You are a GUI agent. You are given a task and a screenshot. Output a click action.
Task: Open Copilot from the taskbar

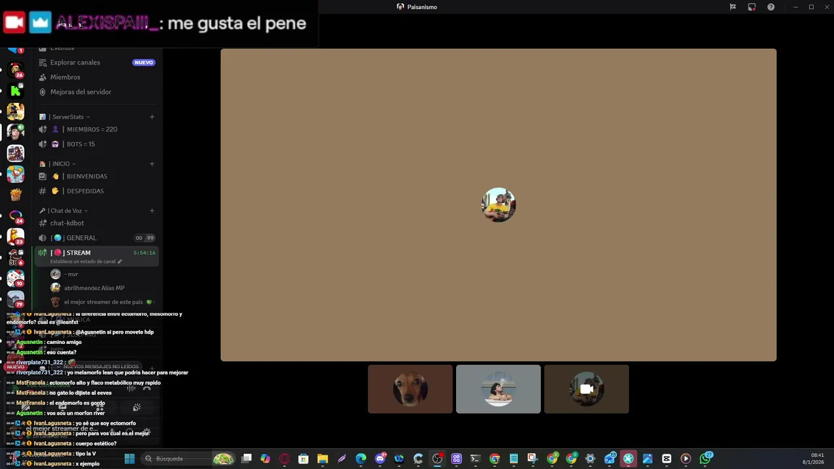[265, 459]
